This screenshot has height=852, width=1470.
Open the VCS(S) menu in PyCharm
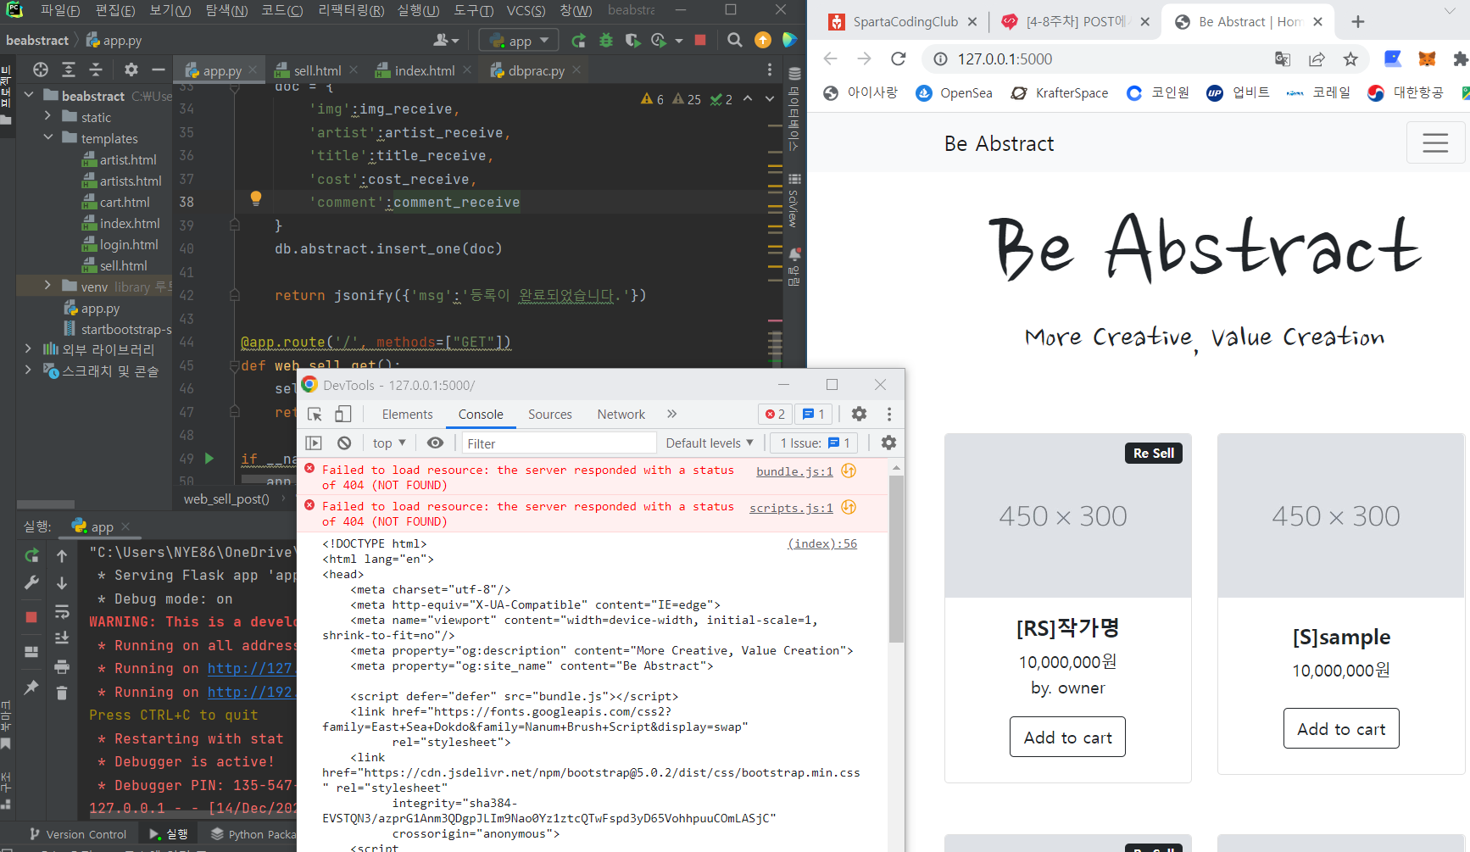[526, 10]
